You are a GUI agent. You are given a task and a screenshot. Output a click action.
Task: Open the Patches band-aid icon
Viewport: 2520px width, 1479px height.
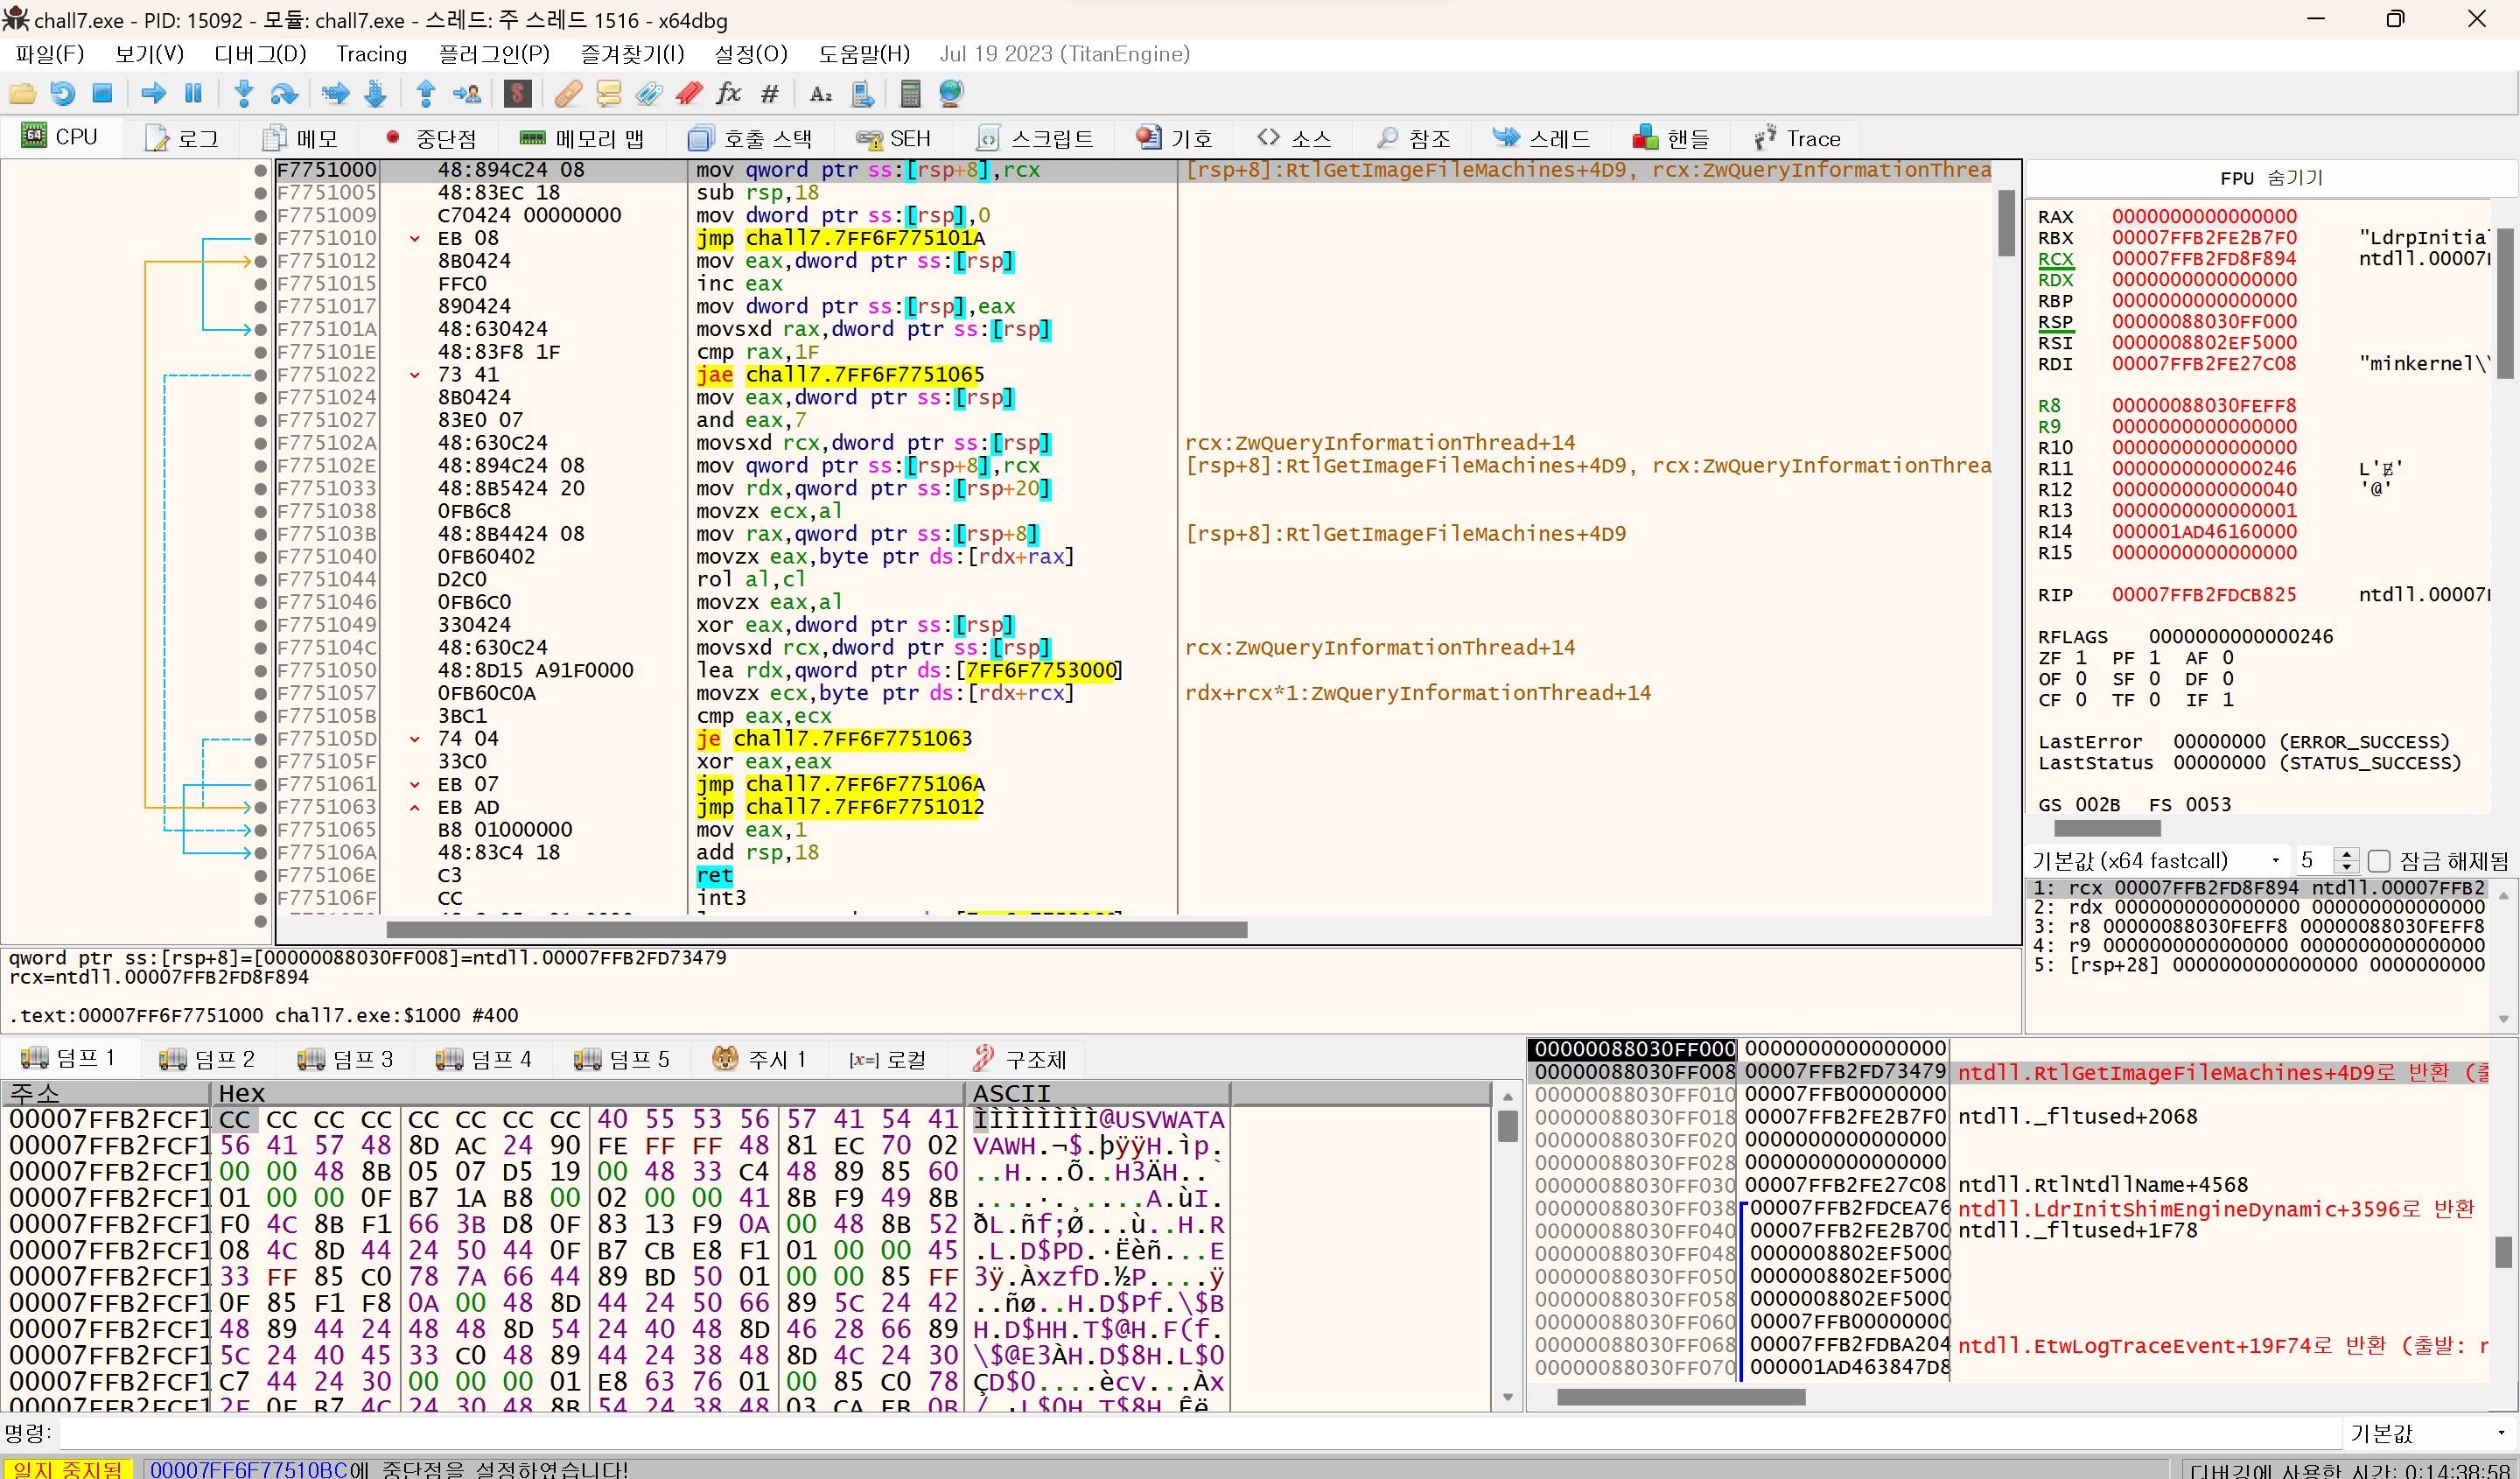pyautogui.click(x=568, y=94)
